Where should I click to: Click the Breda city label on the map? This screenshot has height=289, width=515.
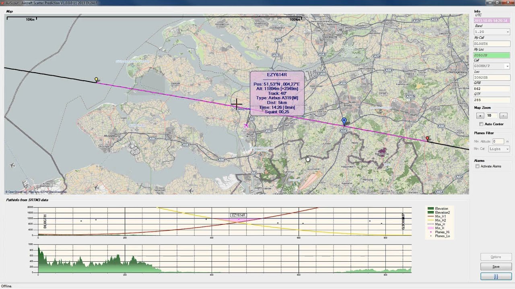pos(347,106)
